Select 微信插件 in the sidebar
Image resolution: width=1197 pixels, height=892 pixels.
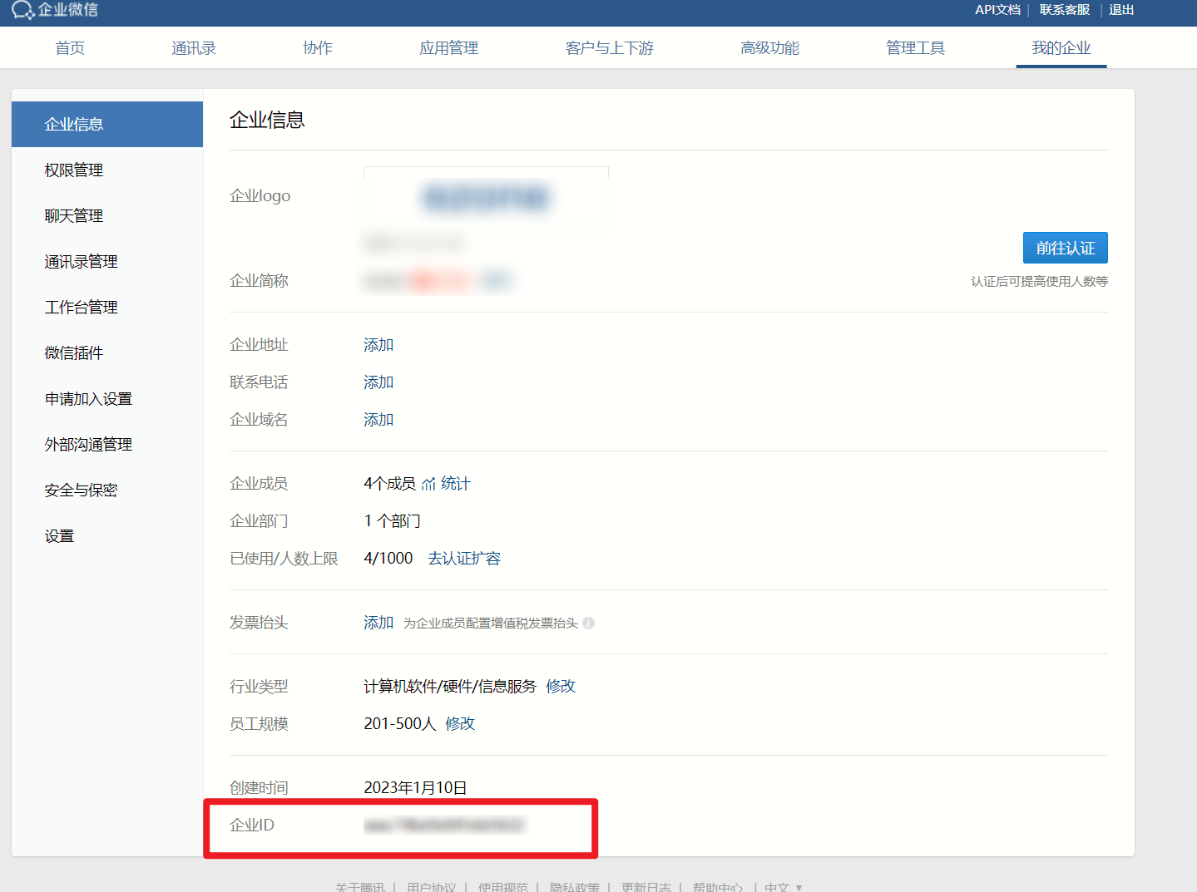[x=72, y=352]
